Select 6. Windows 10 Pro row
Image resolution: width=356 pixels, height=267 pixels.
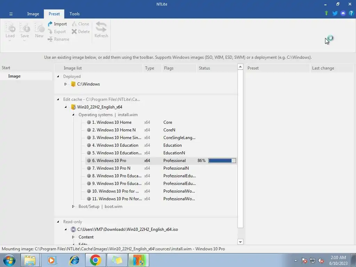pyautogui.click(x=161, y=161)
